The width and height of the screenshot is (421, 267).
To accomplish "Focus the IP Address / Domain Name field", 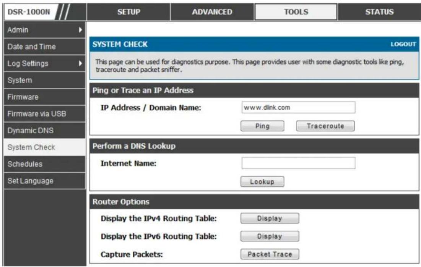I will 298,107.
